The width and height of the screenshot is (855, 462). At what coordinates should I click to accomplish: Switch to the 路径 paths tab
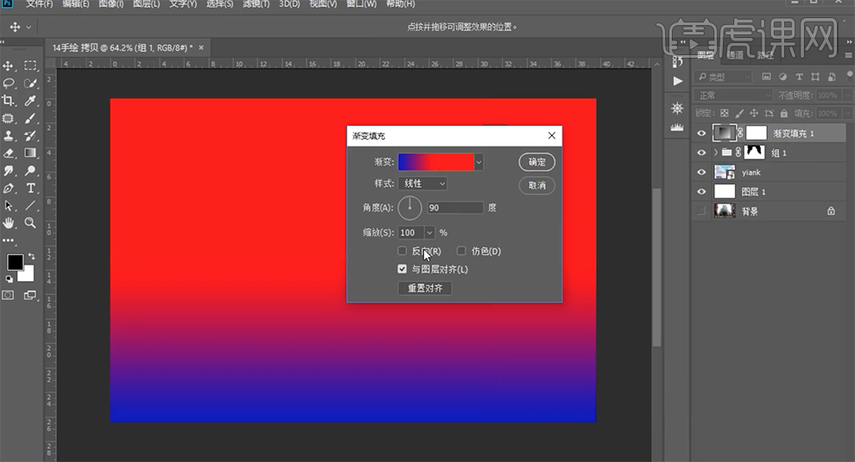click(765, 55)
